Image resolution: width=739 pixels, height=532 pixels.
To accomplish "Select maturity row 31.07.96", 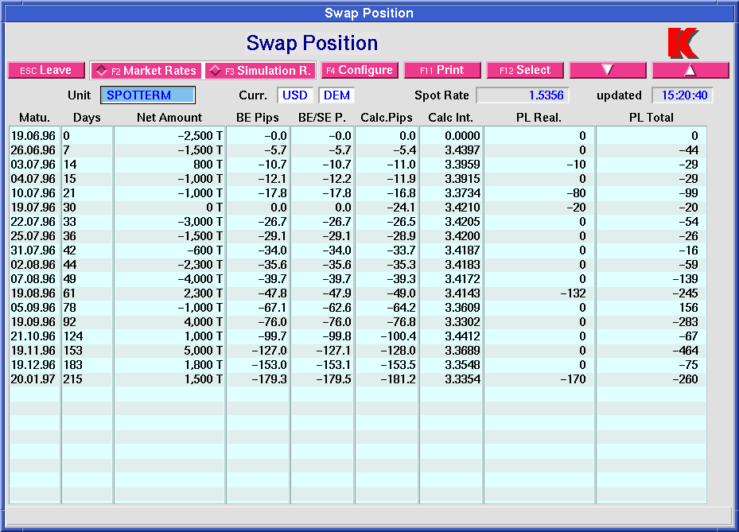I will [x=358, y=250].
